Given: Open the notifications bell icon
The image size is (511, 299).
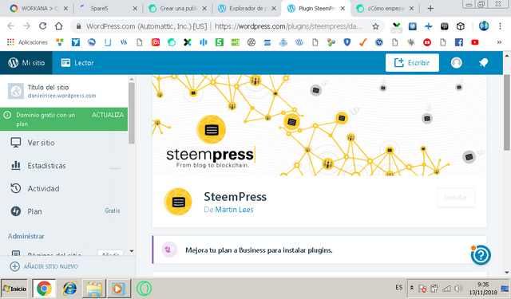Looking at the screenshot, I should coord(484,62).
